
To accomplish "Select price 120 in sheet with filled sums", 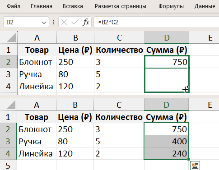I will point(75,153).
